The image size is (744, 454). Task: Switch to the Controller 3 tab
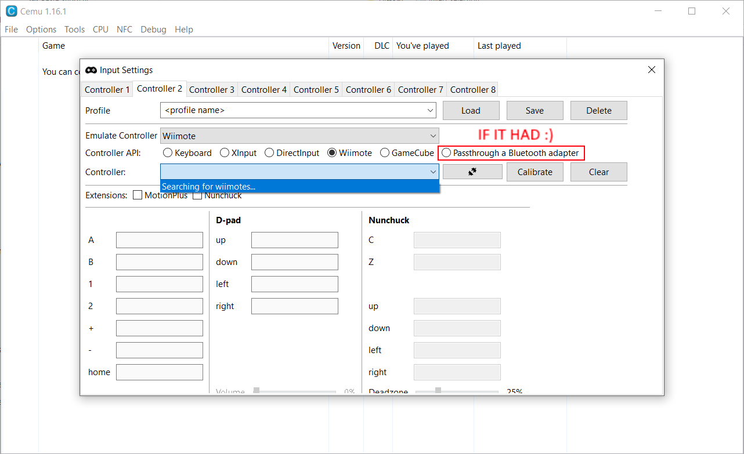point(212,90)
